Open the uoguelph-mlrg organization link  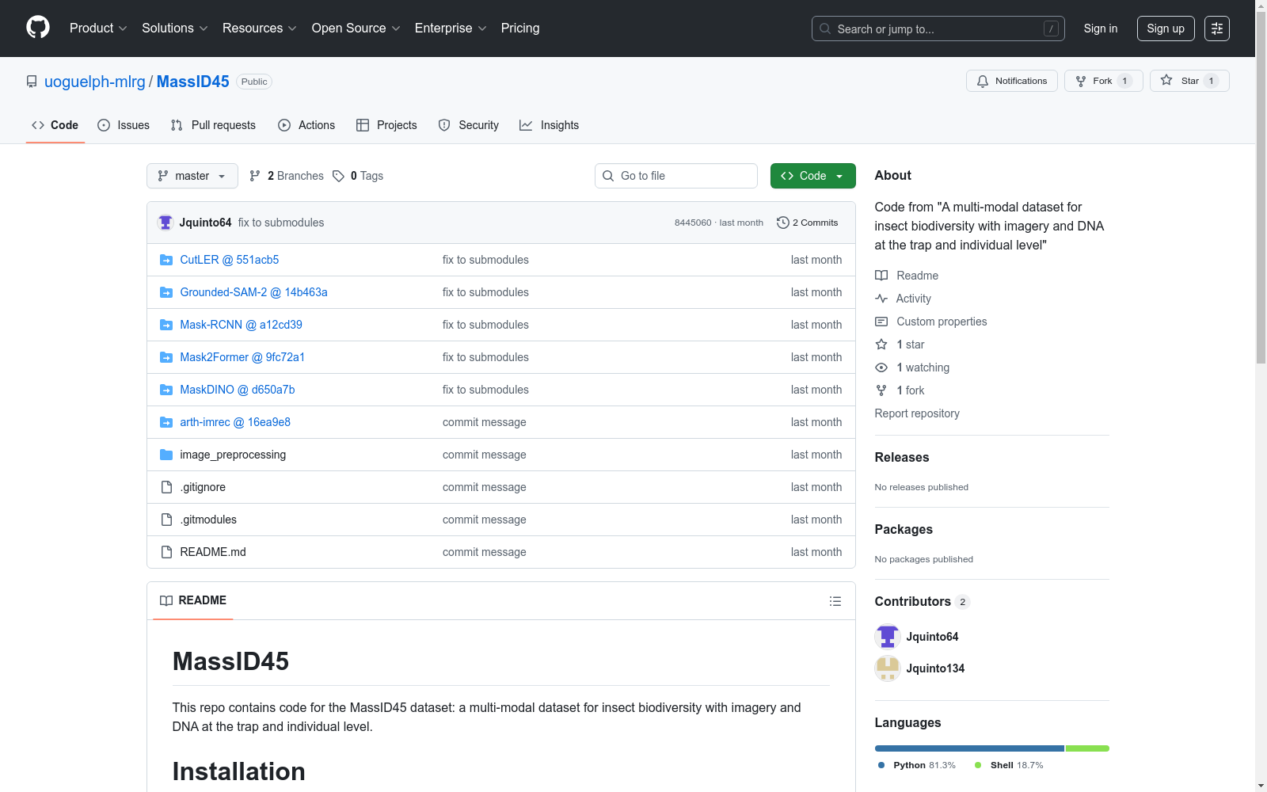95,82
